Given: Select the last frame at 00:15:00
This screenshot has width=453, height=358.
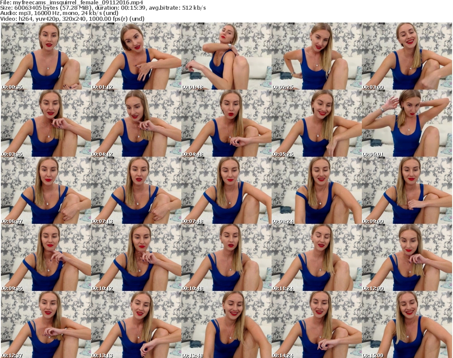Looking at the screenshot, I should pos(407,324).
